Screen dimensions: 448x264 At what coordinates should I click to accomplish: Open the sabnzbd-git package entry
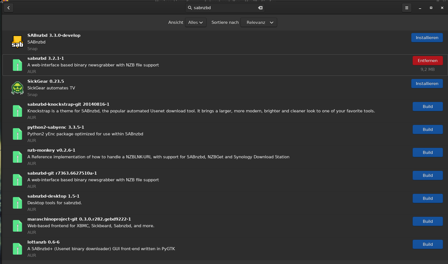(x=62, y=173)
